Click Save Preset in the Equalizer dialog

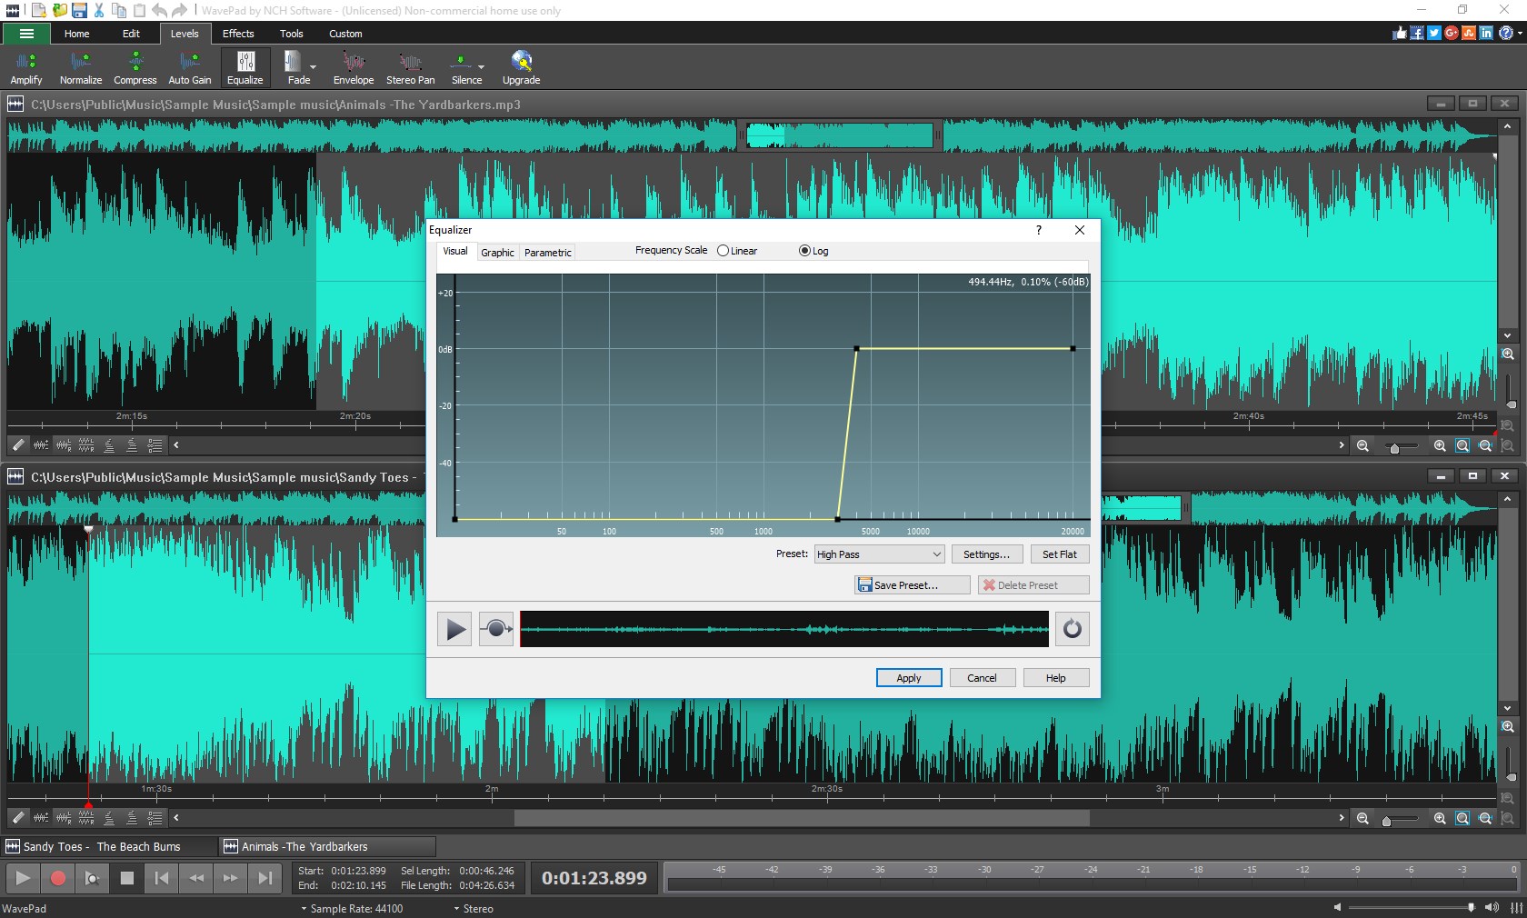[x=911, y=584]
